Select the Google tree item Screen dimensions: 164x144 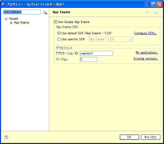14,19
